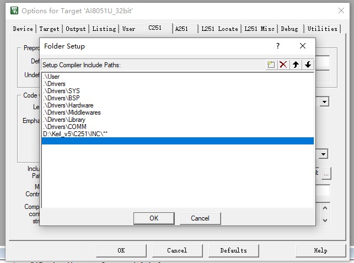Close the Options for Target window

(341, 10)
